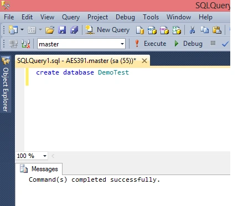Save query with the floppy disk icon

point(62,30)
